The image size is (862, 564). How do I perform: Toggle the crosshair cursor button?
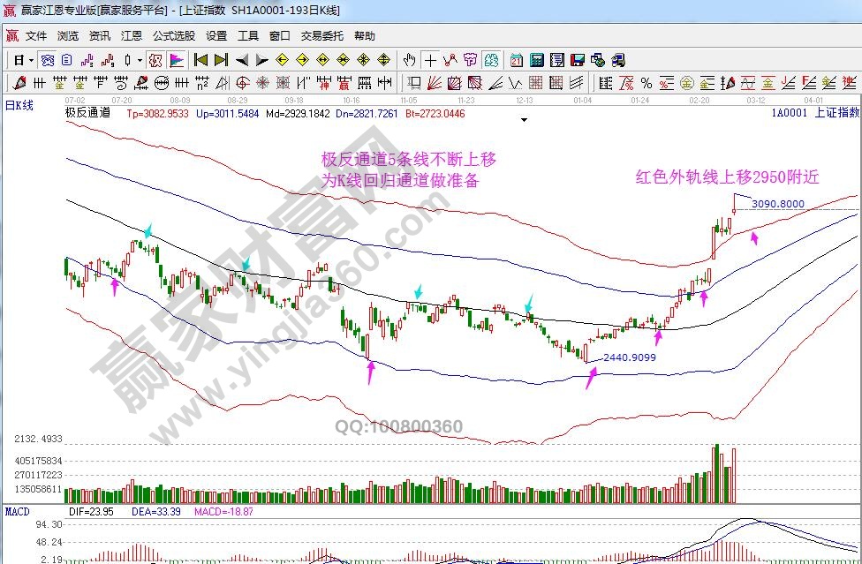coord(429,60)
